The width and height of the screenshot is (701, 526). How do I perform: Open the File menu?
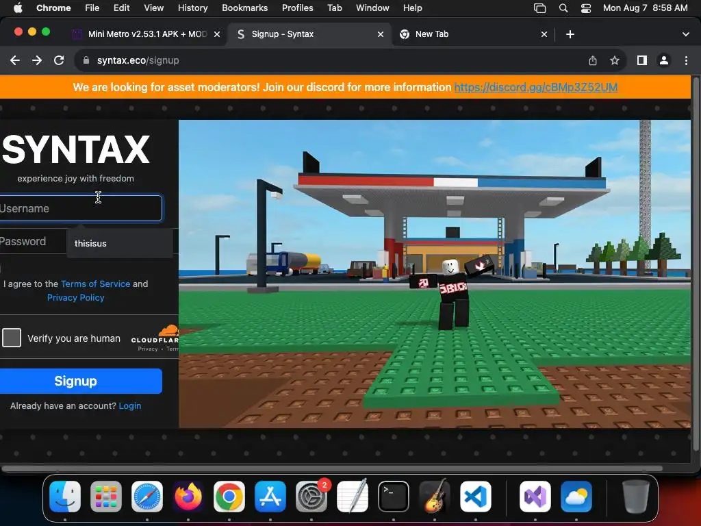(x=92, y=8)
